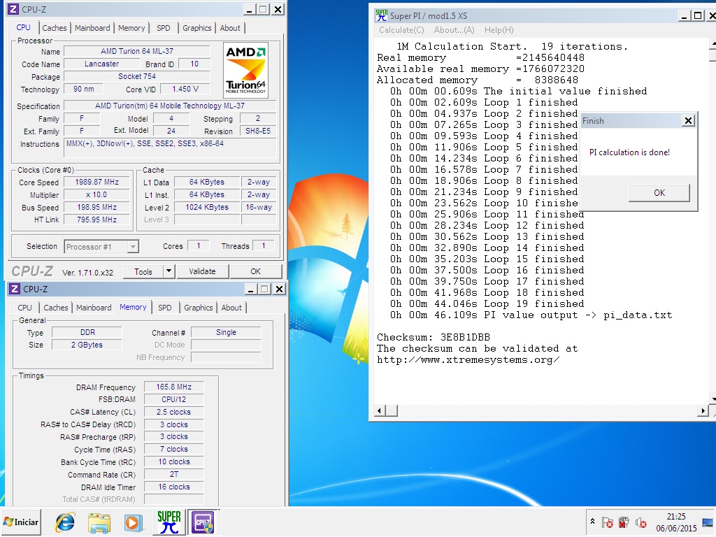Click the CPU-Z title bar icon in top window
Image resolution: width=716 pixels, height=537 pixels.
click(14, 9)
